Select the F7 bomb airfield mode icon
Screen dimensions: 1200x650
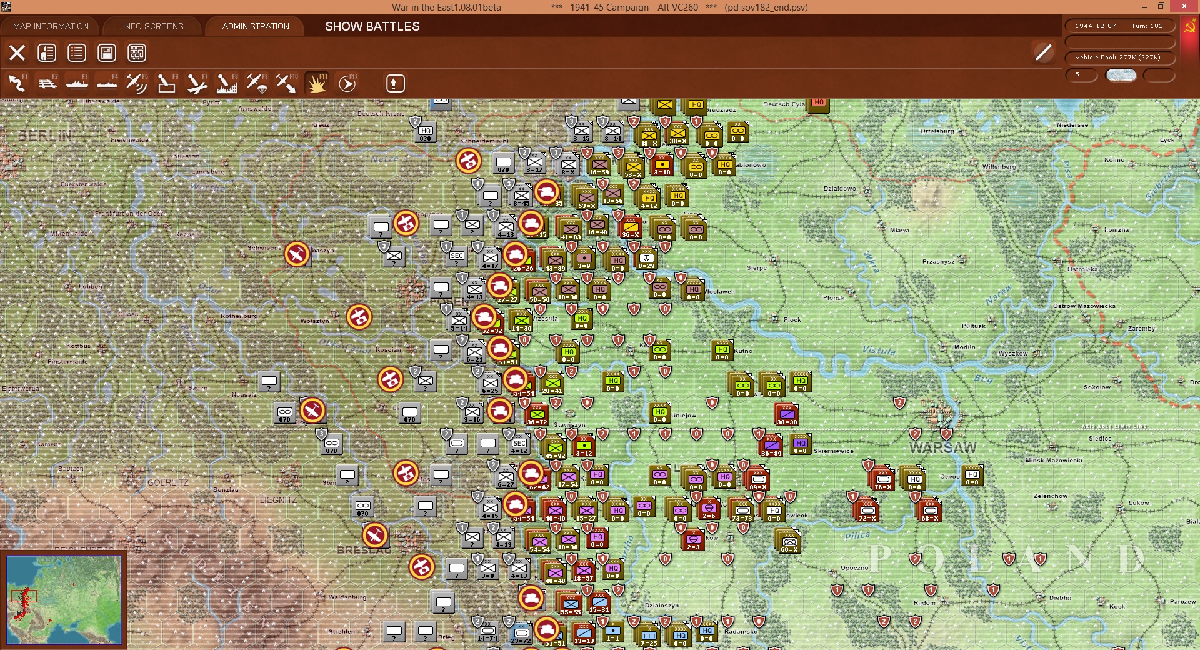coord(197,83)
